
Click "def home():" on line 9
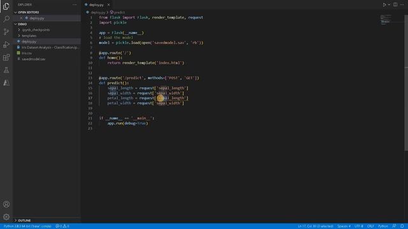point(110,58)
